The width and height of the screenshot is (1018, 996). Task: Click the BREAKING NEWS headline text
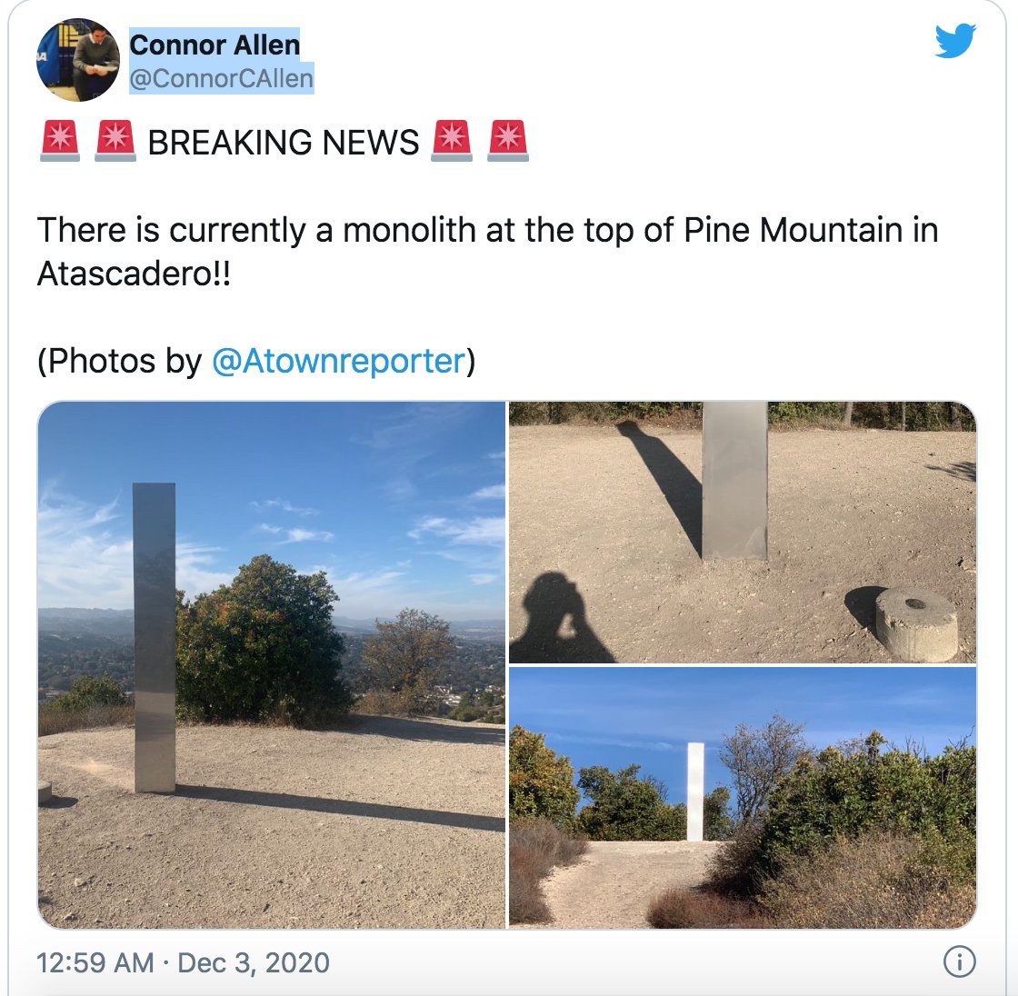click(284, 142)
